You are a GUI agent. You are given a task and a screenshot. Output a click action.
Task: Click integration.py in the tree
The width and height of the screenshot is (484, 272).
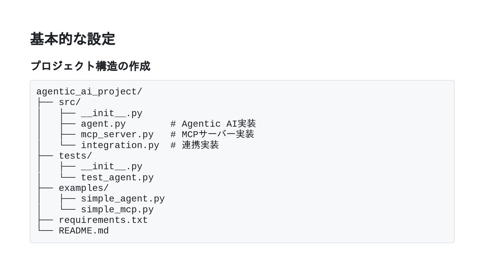120,145
